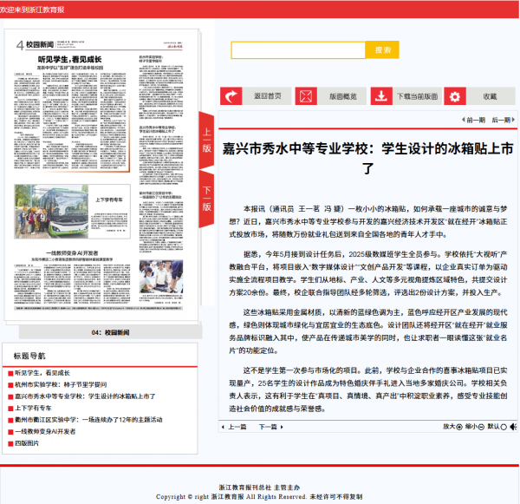Open article 嘉兴市秀水中等专业学校 in title list
Image resolution: width=520 pixels, height=504 pixels.
[x=85, y=396]
